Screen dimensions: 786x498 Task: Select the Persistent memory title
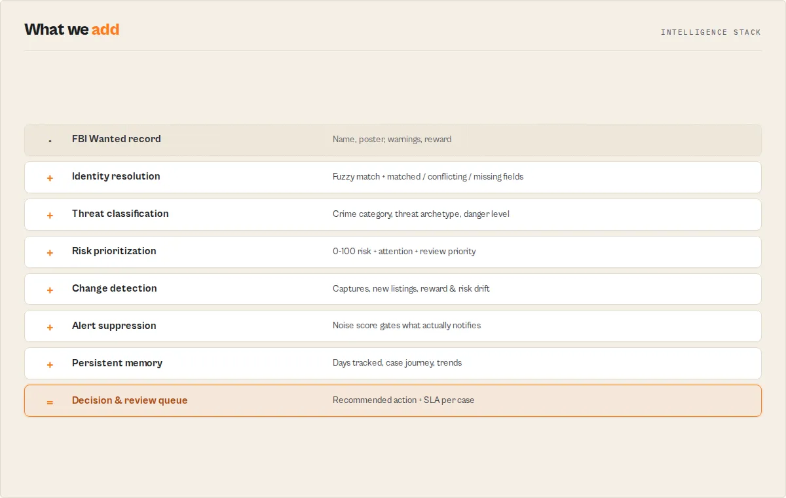(117, 363)
